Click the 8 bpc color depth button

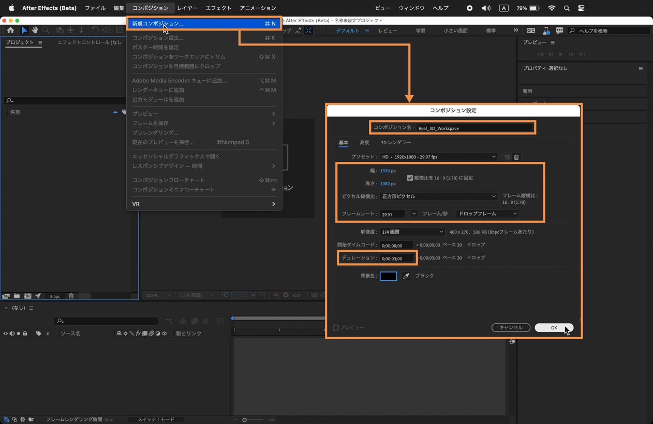[x=55, y=296]
